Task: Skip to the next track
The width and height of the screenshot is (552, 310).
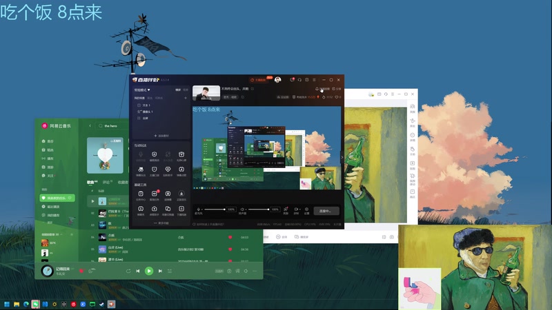Action: tap(160, 271)
